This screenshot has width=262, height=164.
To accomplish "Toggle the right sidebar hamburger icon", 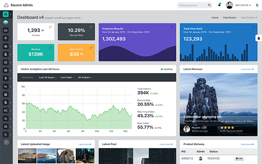I will tap(257, 5).
